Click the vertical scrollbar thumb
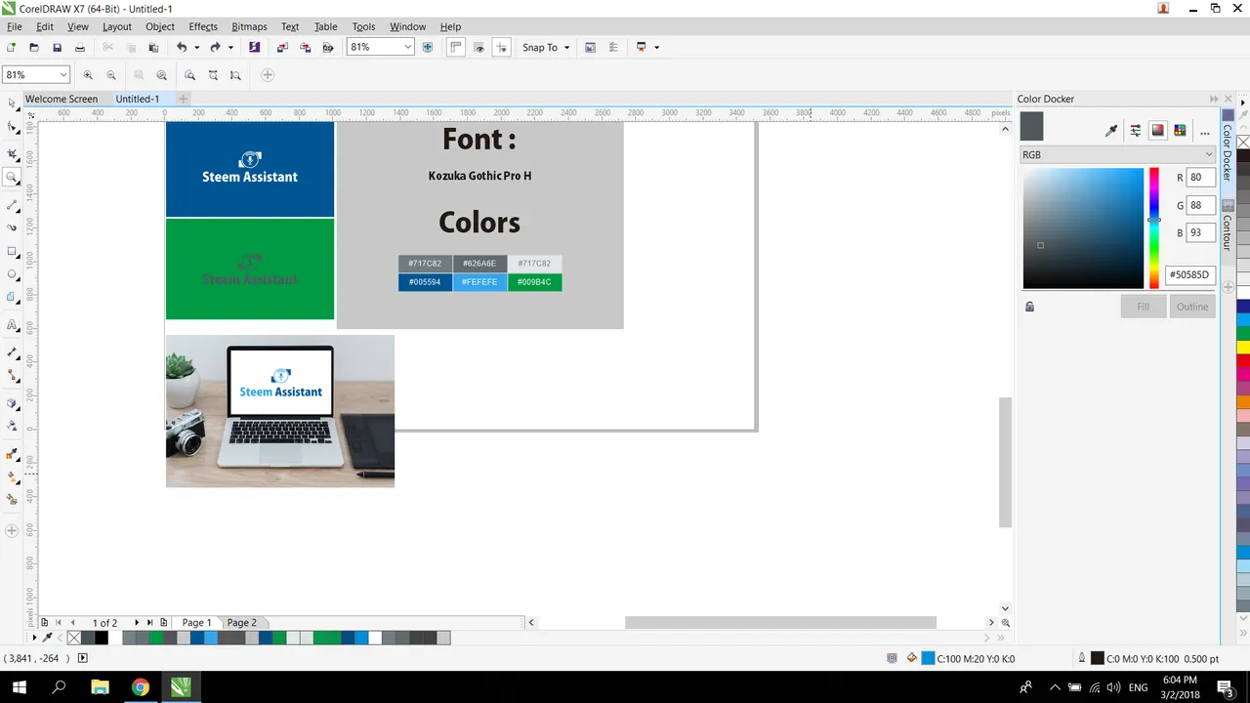This screenshot has height=703, width=1250. point(1005,462)
